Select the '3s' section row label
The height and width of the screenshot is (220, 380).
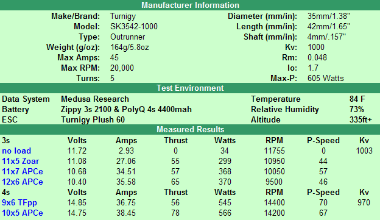click(6, 140)
